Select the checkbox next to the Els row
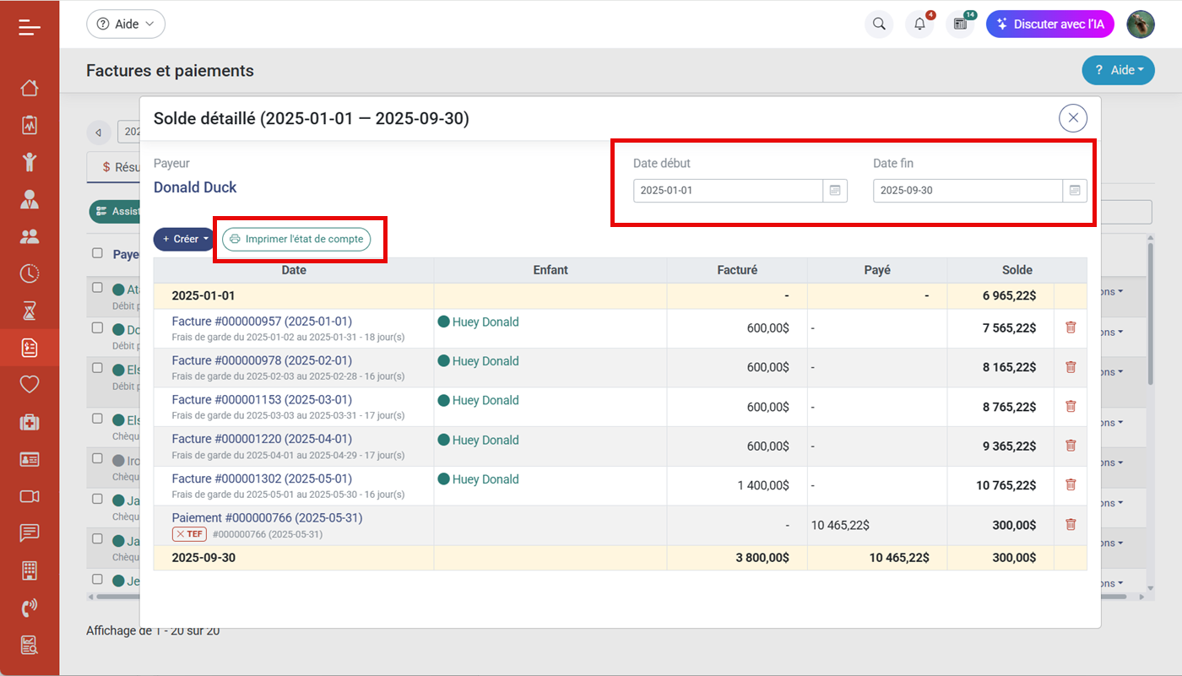This screenshot has height=676, width=1182. 95,369
